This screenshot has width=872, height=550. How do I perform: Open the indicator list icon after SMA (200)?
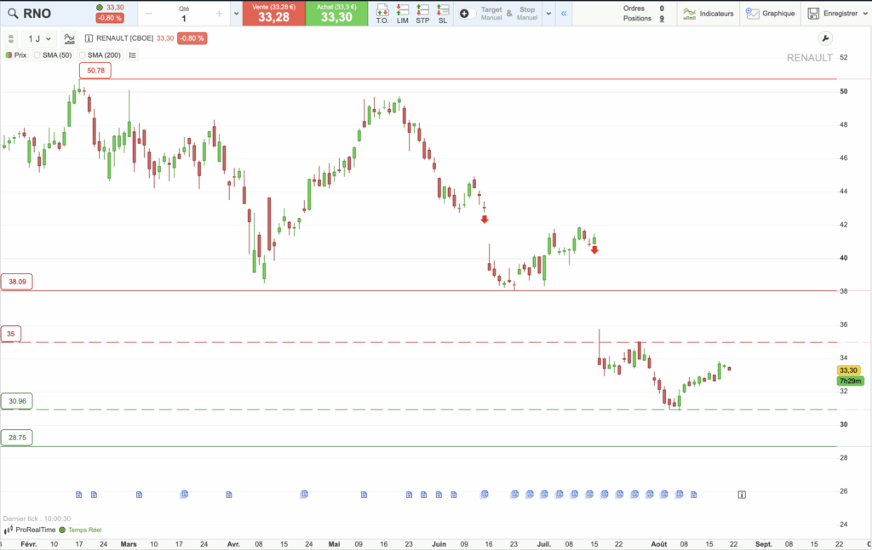pos(132,54)
